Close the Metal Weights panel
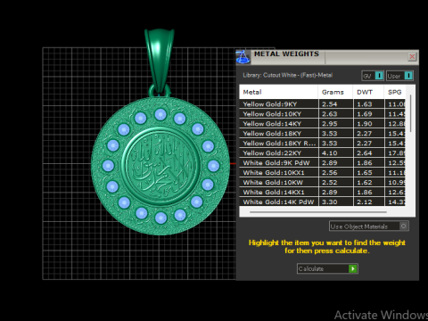Screen dimensions: 428x321 [412, 56]
